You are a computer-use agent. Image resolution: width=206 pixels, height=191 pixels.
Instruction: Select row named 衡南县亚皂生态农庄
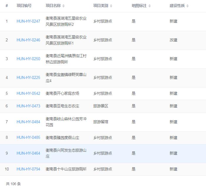coord(62,106)
